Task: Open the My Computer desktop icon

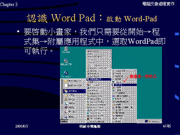Action: 66,50
